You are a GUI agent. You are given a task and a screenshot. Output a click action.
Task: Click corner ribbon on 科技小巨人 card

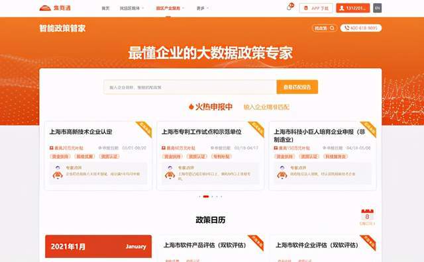pyautogui.click(x=369, y=129)
